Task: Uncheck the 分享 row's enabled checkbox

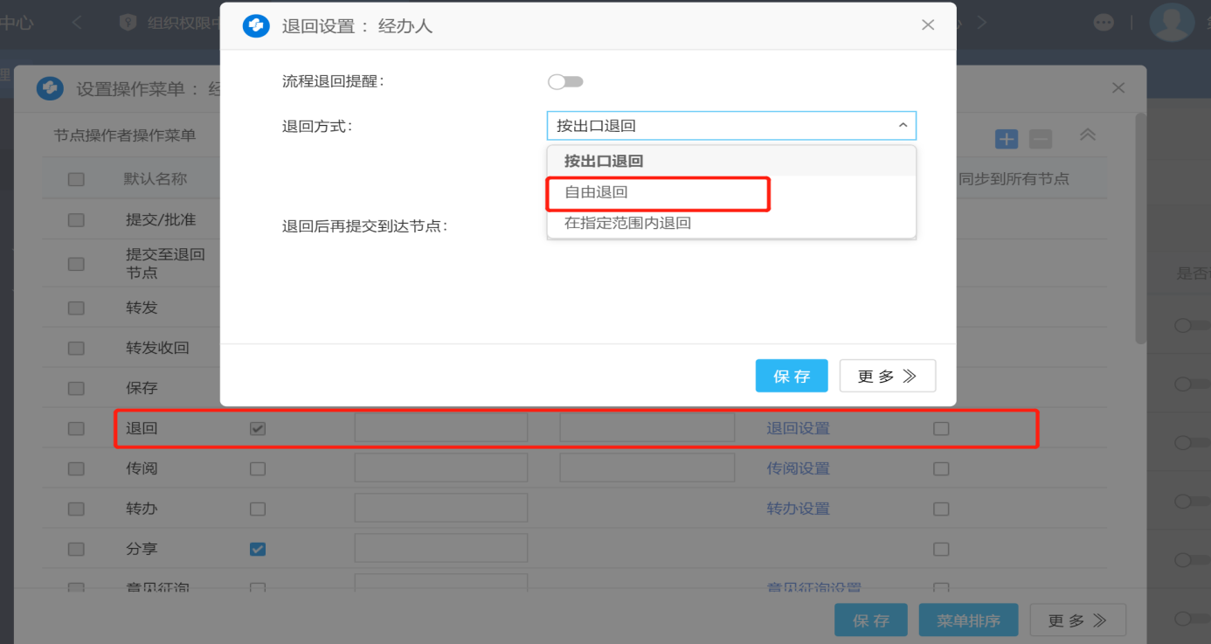Action: [x=258, y=550]
